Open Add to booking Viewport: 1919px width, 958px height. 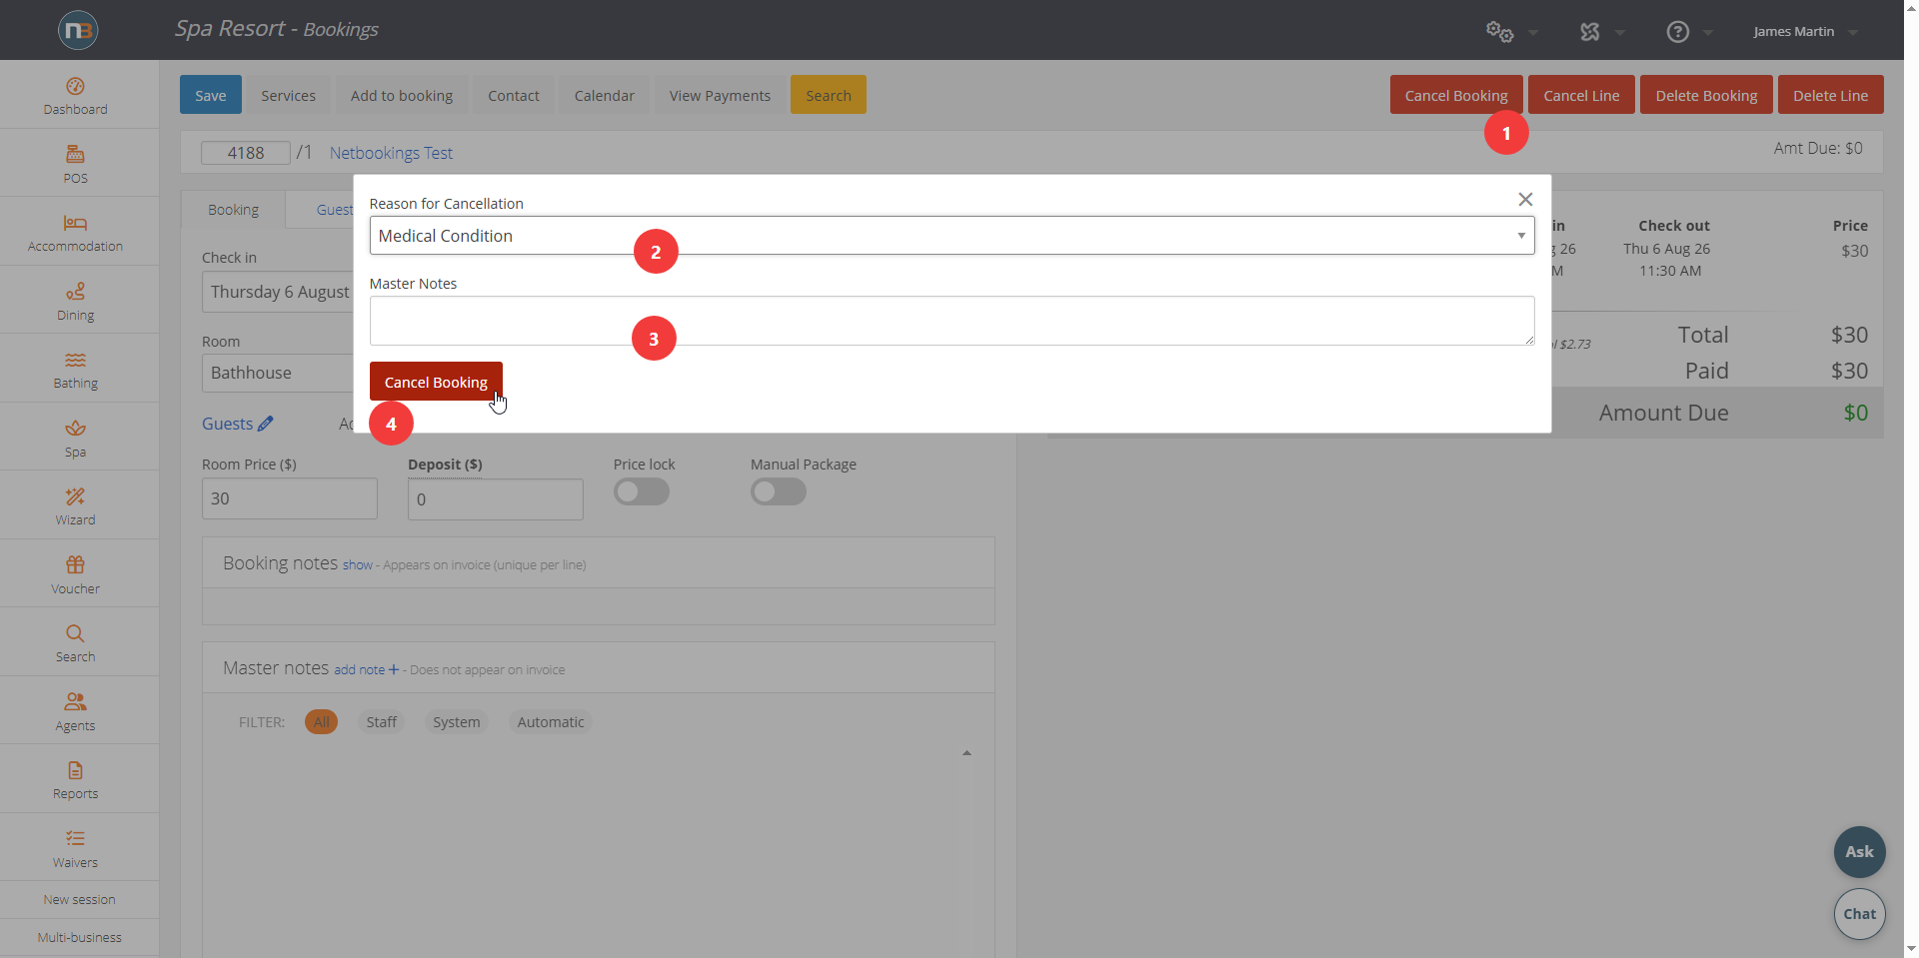click(402, 95)
